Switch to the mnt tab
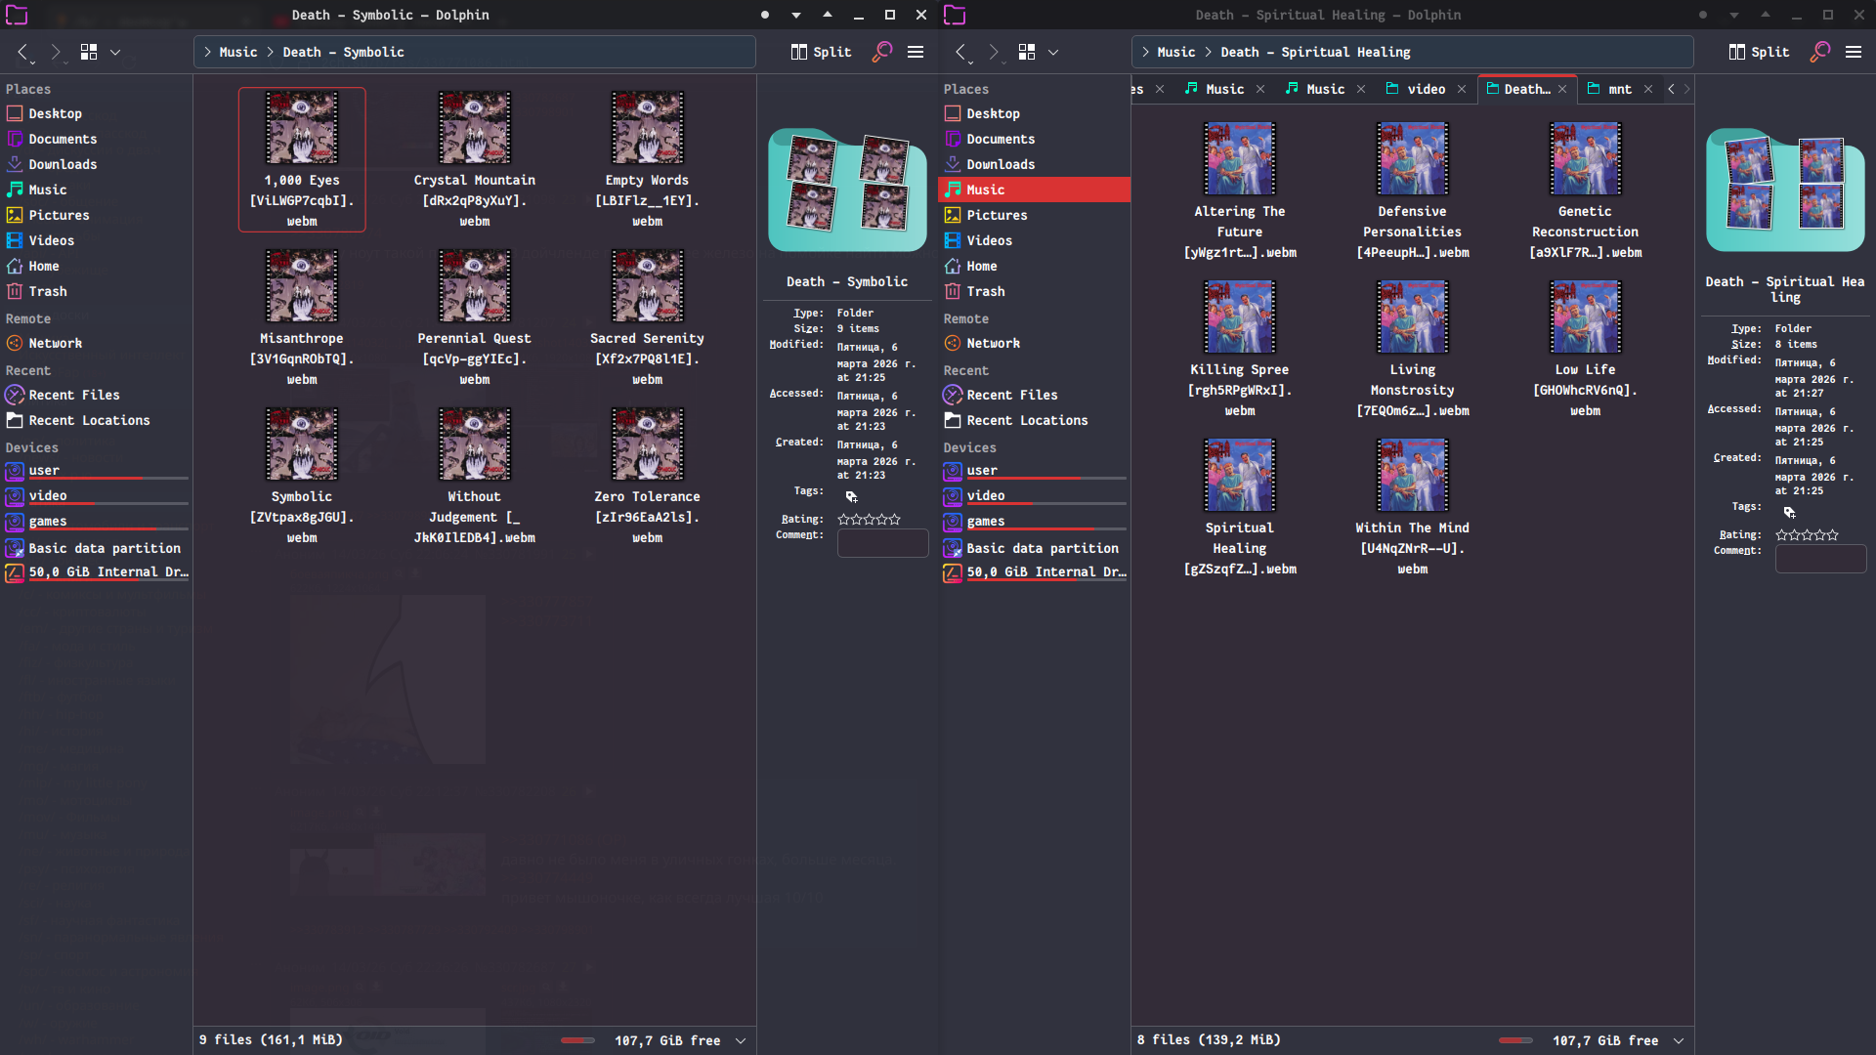The height and width of the screenshot is (1055, 1876). click(1619, 89)
